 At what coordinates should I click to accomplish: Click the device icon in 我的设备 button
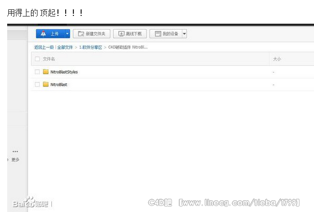[158, 34]
